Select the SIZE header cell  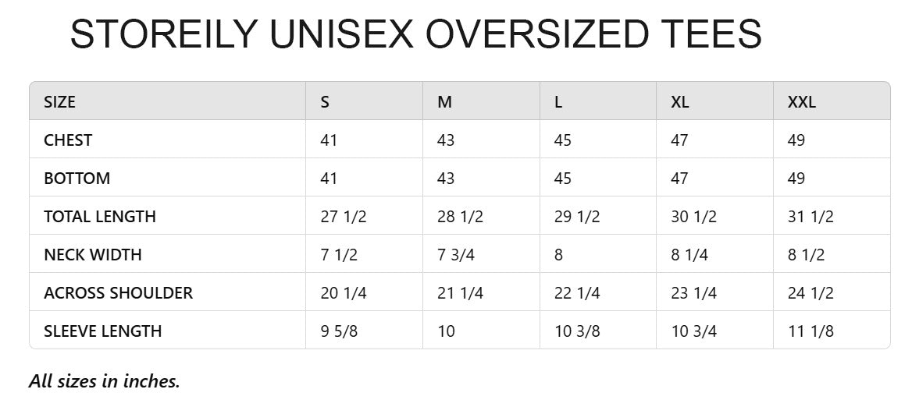pos(60,102)
